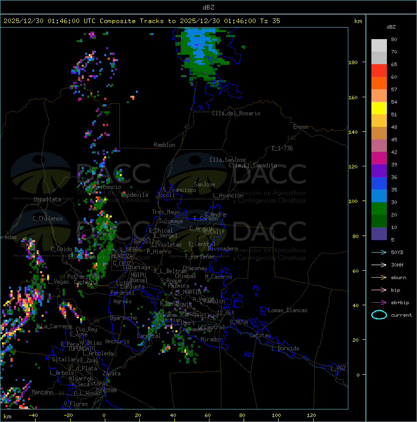
Task: Pick the bright green 20–30 dBZ swatch
Action: tap(379, 208)
